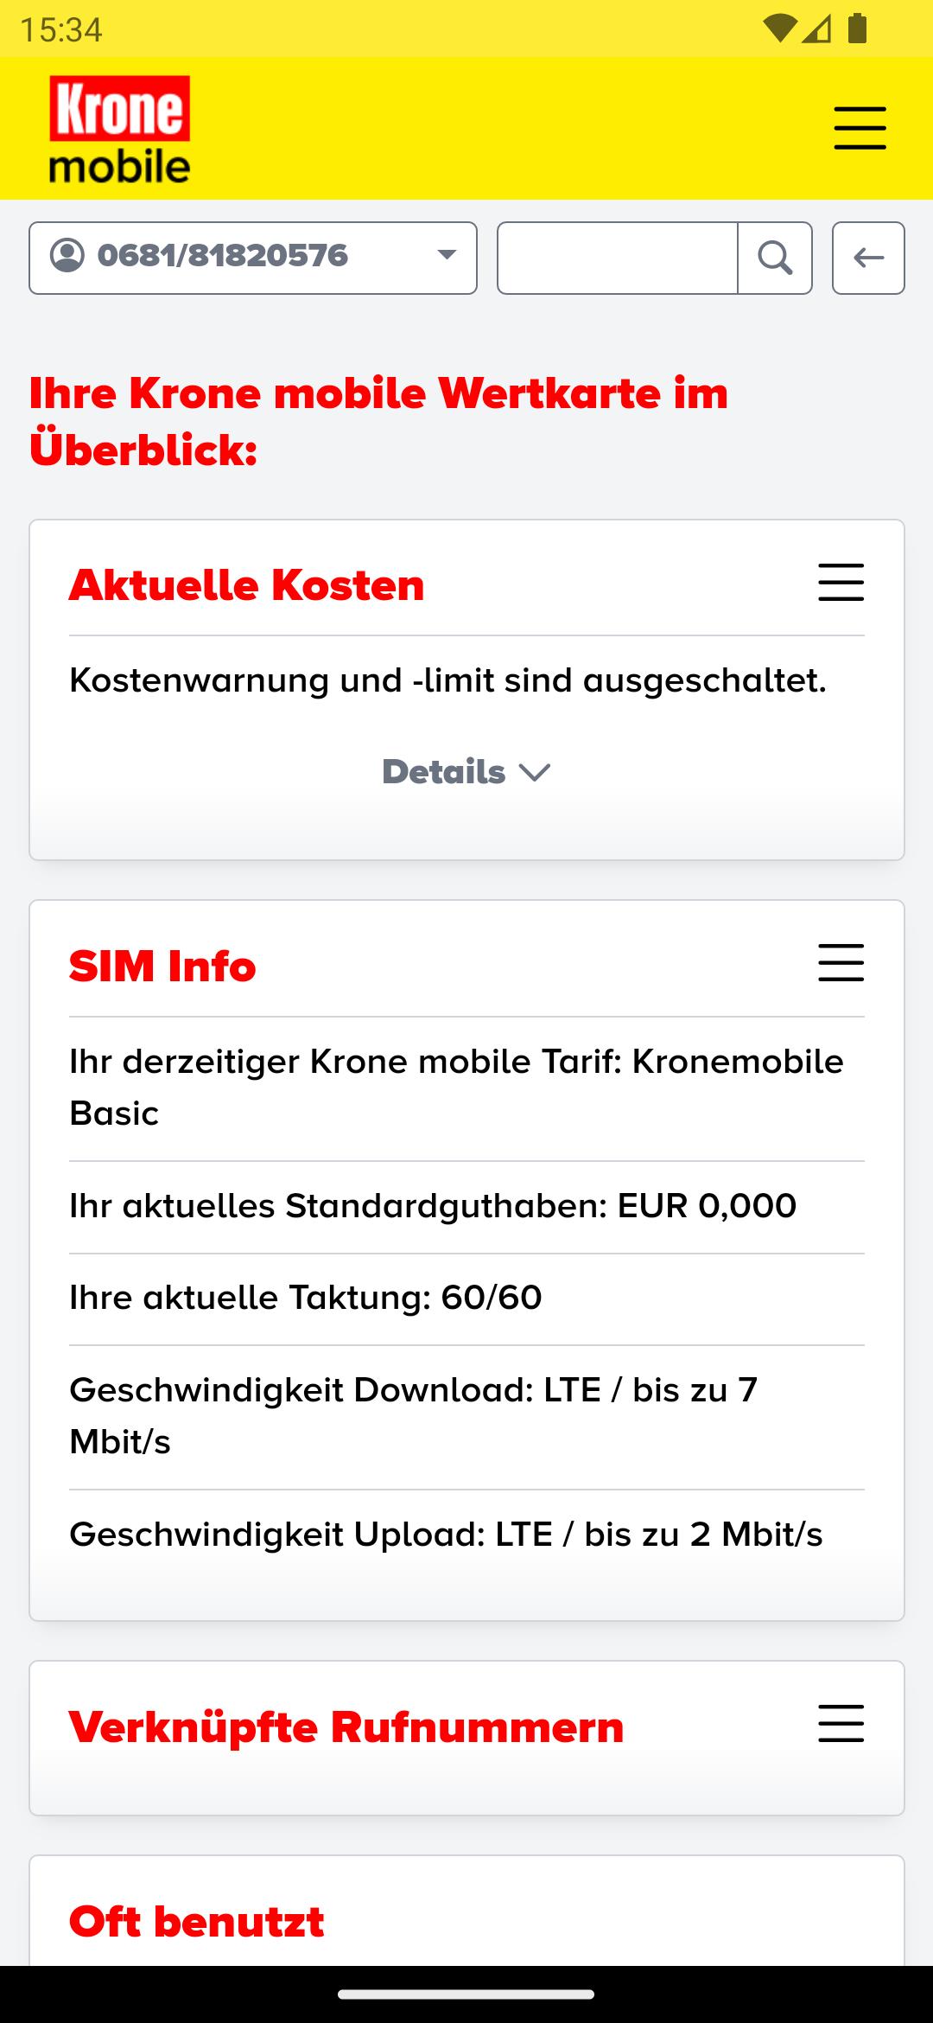Tap the Verknüpfte Rufnummern heading
The image size is (933, 2023).
[346, 1726]
